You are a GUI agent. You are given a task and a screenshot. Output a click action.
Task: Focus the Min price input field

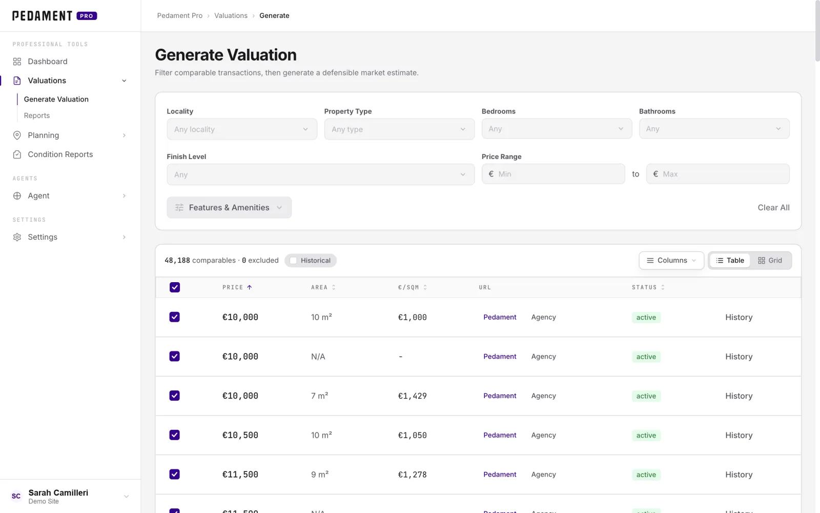(553, 174)
